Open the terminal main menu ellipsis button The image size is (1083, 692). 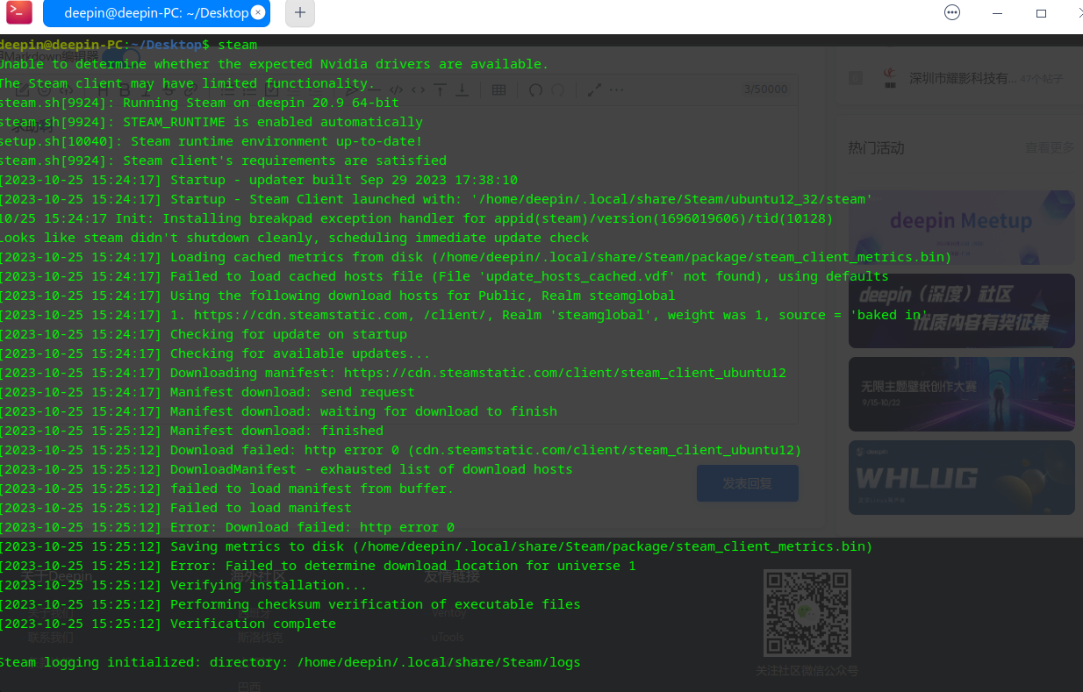point(952,12)
